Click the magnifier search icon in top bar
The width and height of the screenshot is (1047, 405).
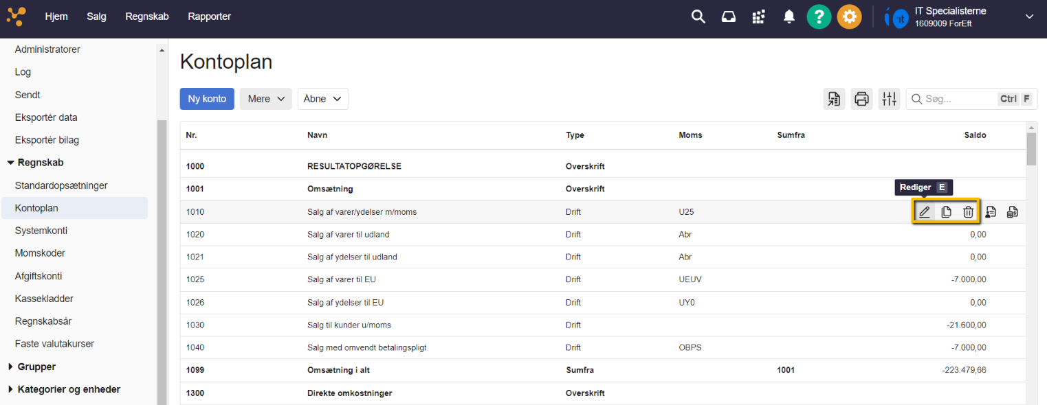698,17
